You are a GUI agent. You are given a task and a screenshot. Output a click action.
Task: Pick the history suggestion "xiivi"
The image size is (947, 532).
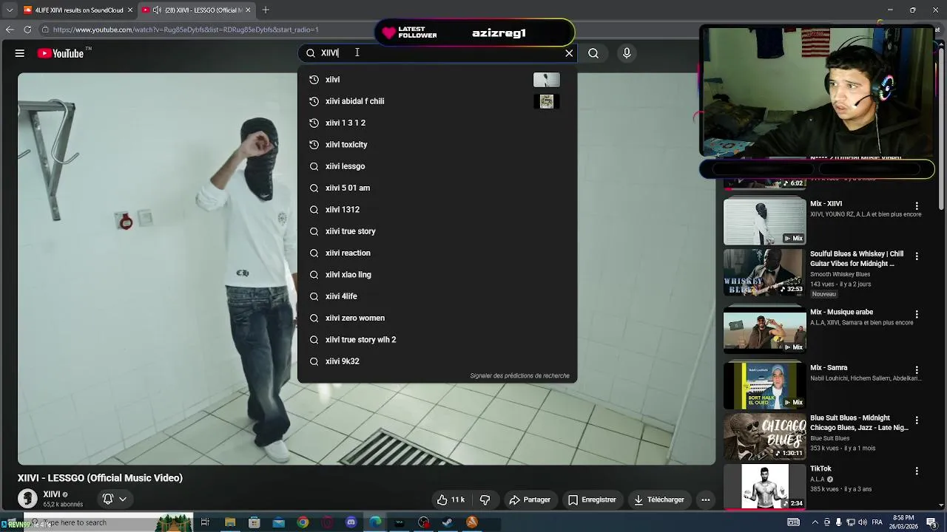tap(437, 80)
